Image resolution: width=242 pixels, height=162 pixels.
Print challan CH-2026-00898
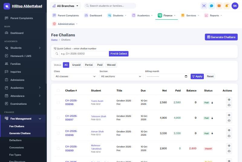pyautogui.click(x=229, y=136)
